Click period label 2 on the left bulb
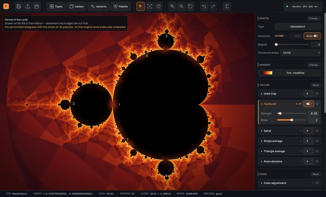This screenshot has height=197, width=326. coord(73,103)
